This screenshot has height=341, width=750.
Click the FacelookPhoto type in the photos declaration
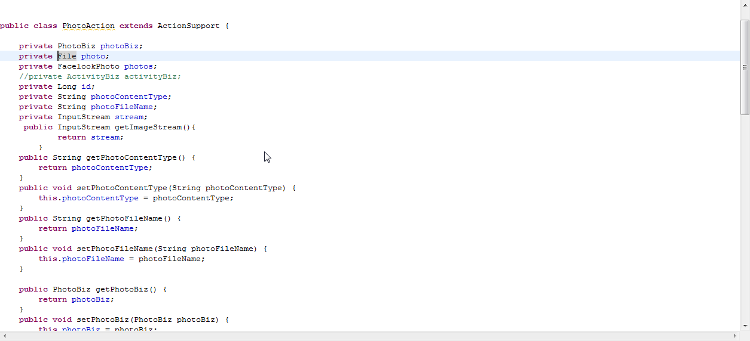point(88,66)
